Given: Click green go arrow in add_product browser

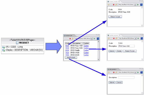Looking at the screenshot, I should (x=138, y=72).
